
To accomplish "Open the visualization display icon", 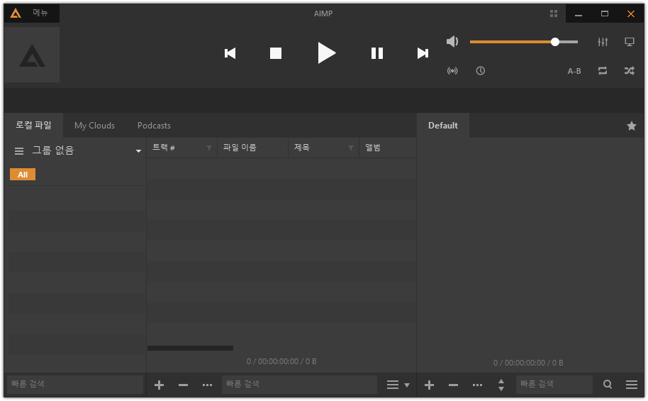I will [x=630, y=42].
